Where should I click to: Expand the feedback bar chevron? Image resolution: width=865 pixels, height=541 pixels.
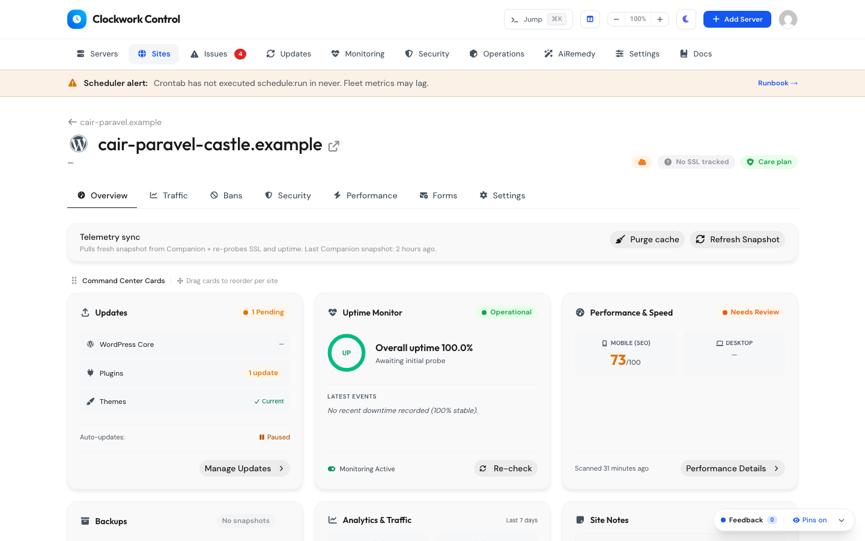click(842, 521)
